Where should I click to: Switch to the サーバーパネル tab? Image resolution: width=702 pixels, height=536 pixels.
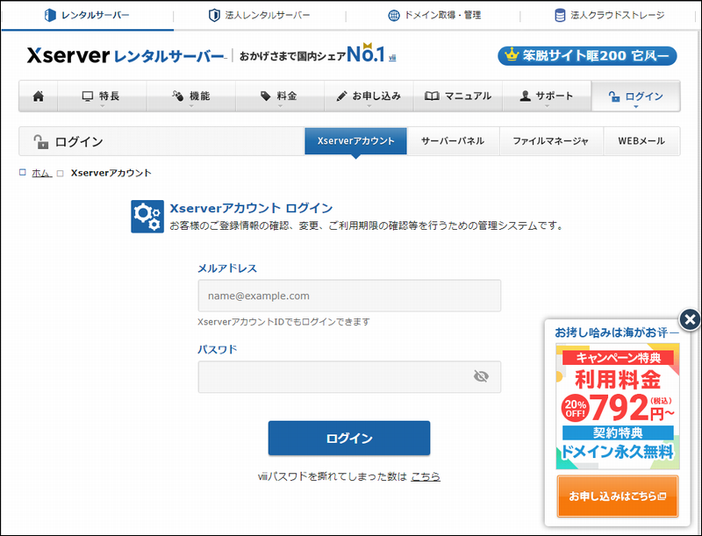[452, 141]
